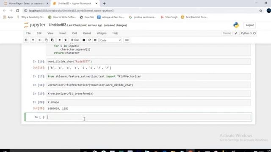
Task: Go forward in browser history
Action: coord(11,11)
